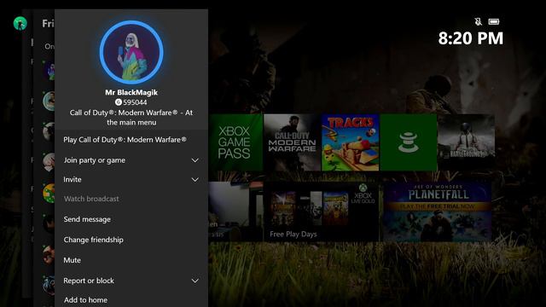Open the Planetfall free trial tile
This screenshot has height=307, width=546.
[x=438, y=211]
